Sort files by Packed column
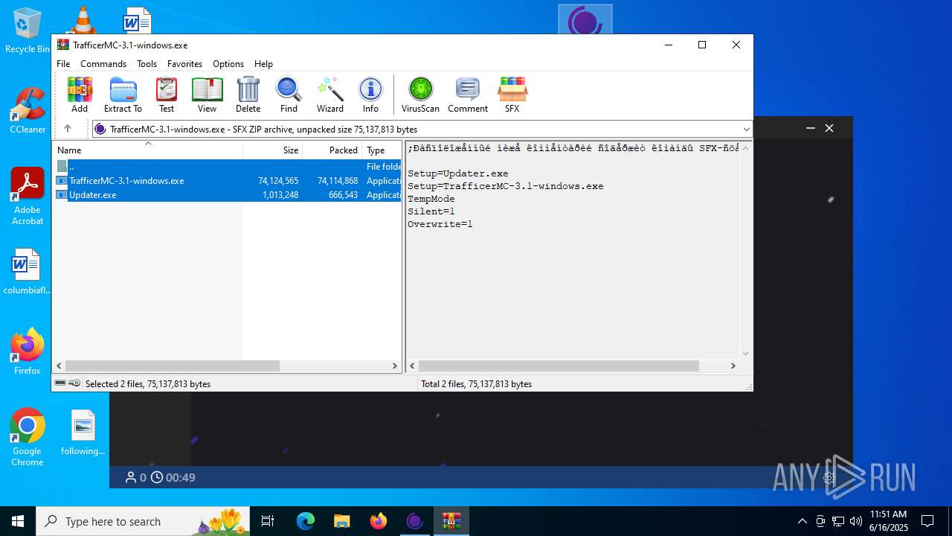 click(x=332, y=150)
